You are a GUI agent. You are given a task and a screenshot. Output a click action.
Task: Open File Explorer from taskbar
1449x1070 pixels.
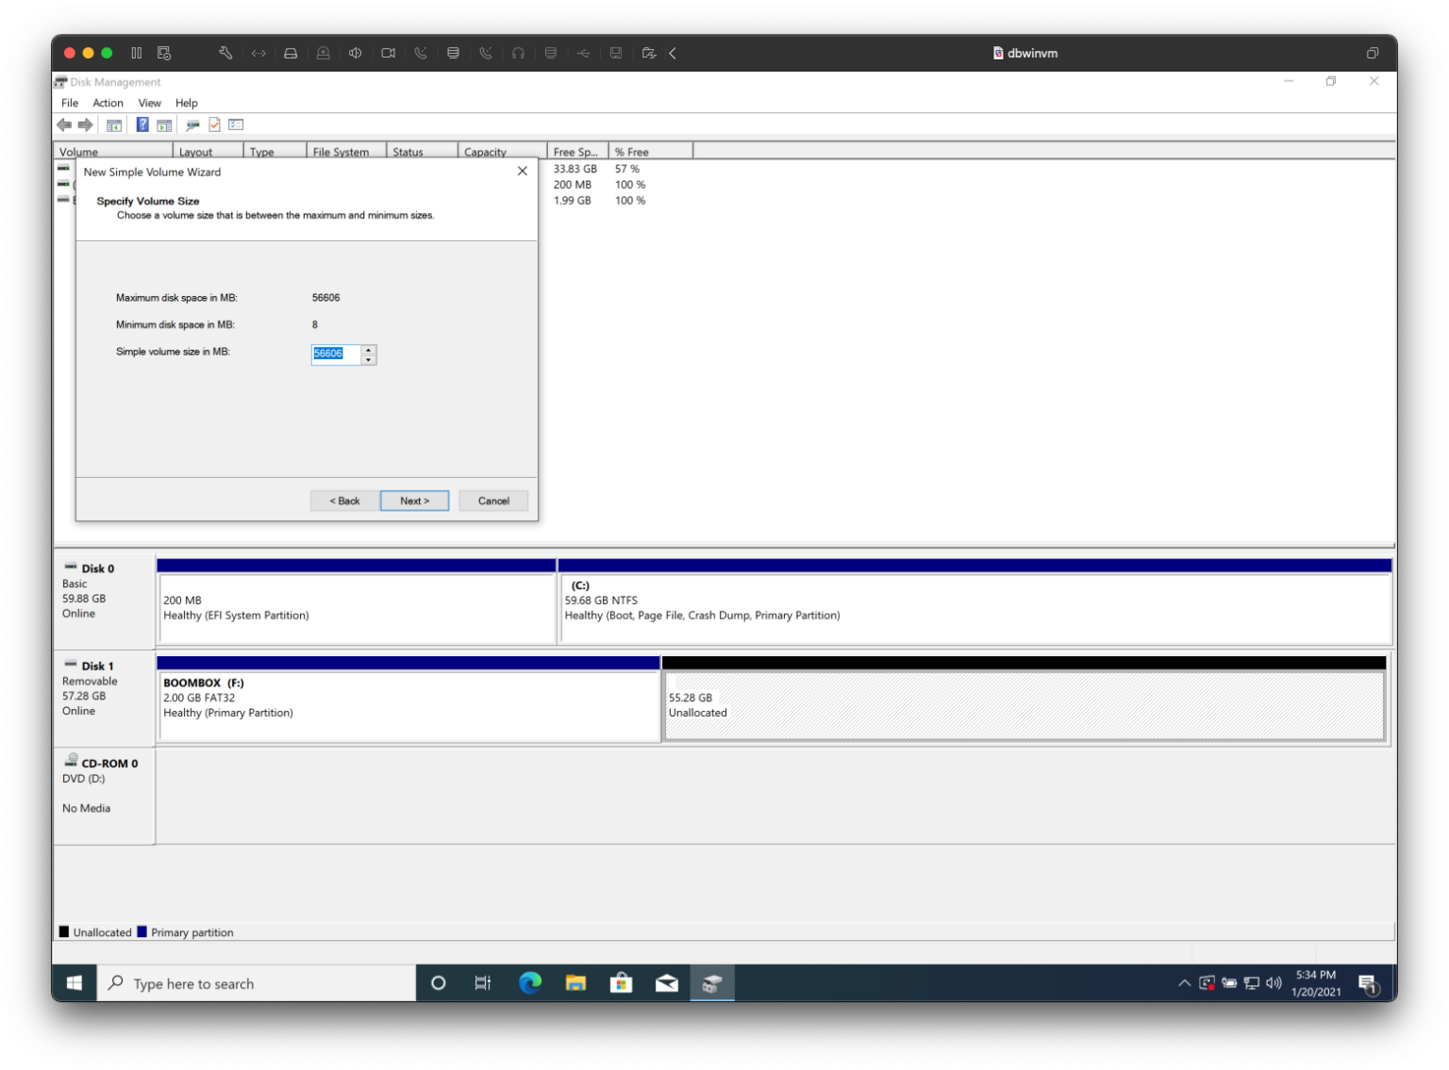(575, 983)
